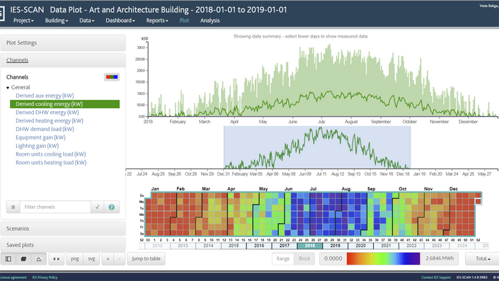Image resolution: width=499 pixels, height=281 pixels.
Task: Select year 2015 in the year strip
Action: (x=234, y=246)
